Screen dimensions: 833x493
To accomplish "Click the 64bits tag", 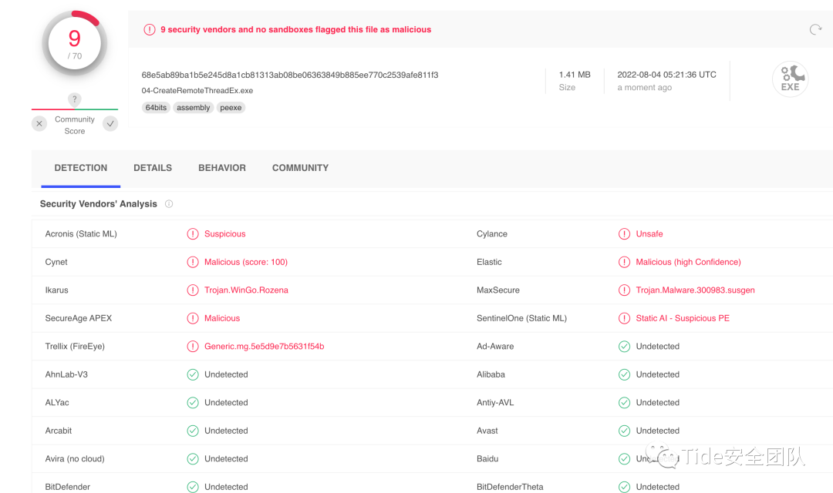I will [156, 108].
